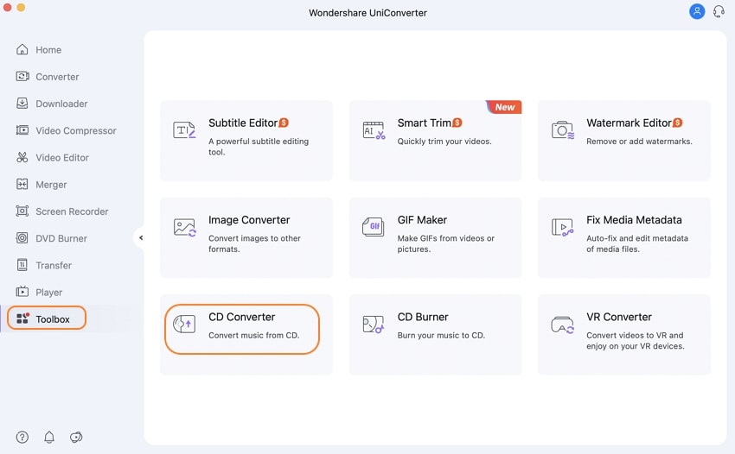
Task: Open the feedback chat icon
Action: [76, 437]
